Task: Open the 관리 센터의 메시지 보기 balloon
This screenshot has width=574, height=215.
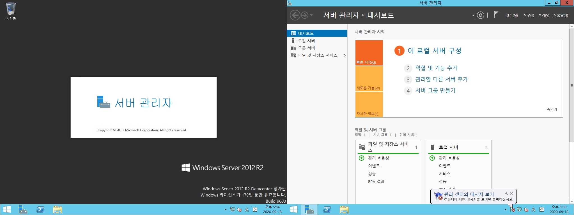Action: 469,194
